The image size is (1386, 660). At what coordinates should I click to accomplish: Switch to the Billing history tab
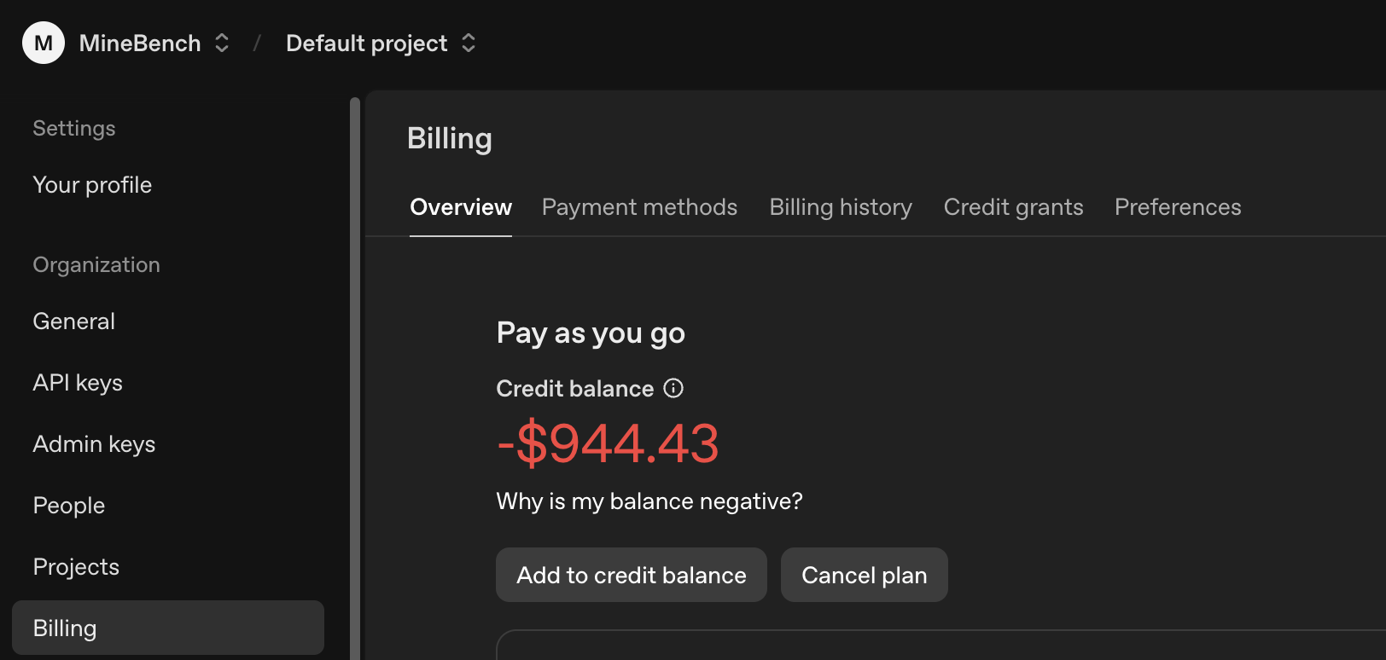pyautogui.click(x=841, y=207)
